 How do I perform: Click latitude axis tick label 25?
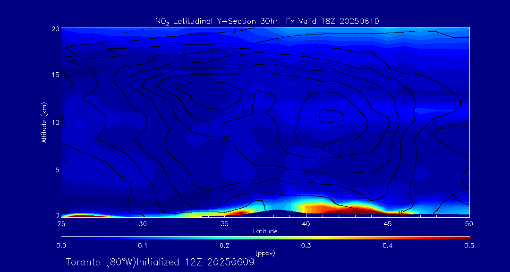coord(61,224)
